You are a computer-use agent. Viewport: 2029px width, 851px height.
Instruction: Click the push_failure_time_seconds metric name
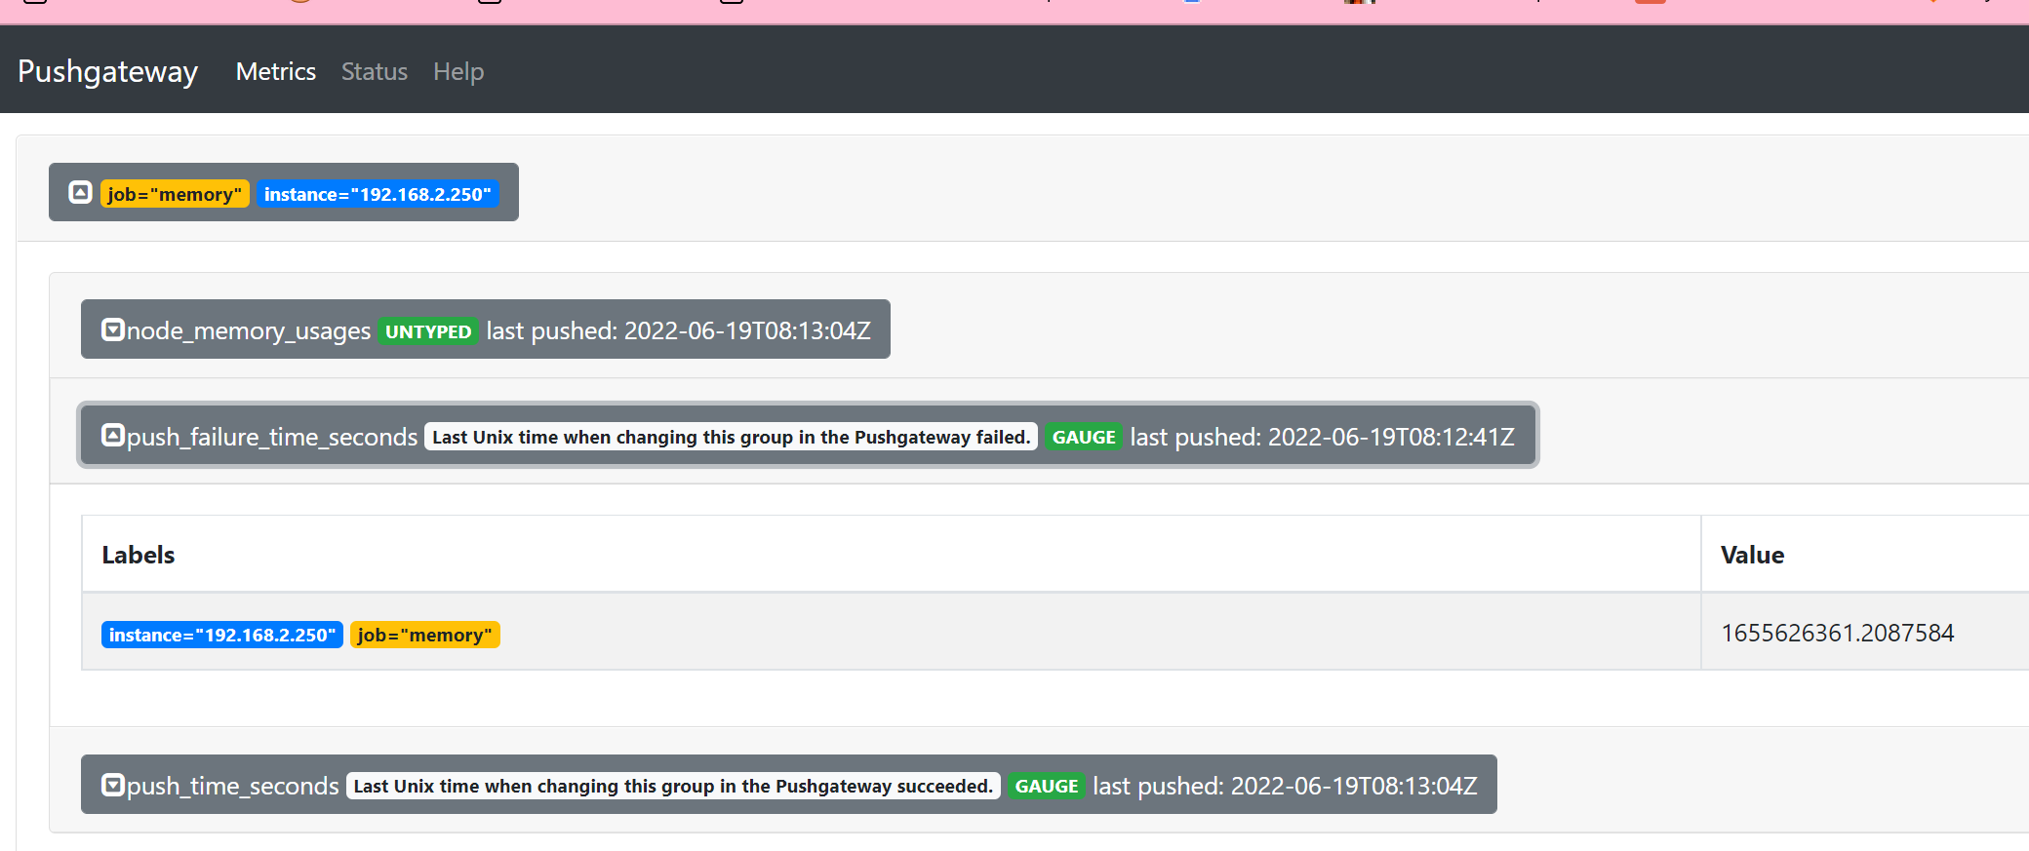coord(272,437)
